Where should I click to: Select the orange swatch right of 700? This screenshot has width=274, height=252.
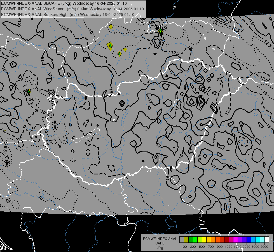click(x=213, y=240)
